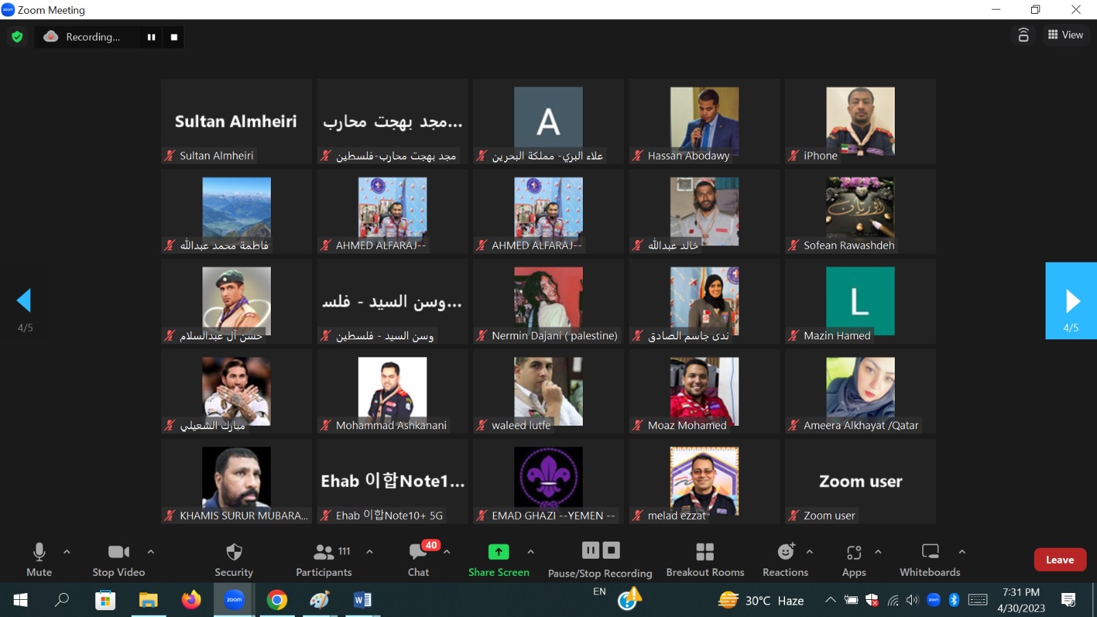Stop the camera video
1097x617 pixels.
tap(119, 559)
